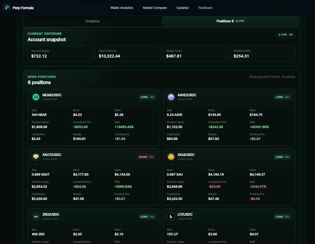Click the XAU LONG 60x badge

[282, 157]
